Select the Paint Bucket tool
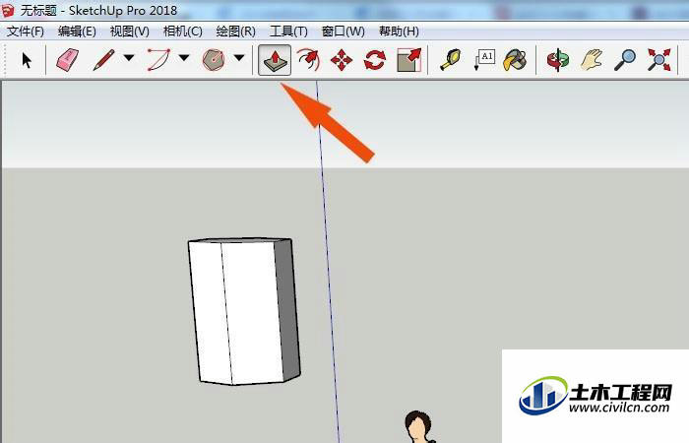 tap(515, 60)
